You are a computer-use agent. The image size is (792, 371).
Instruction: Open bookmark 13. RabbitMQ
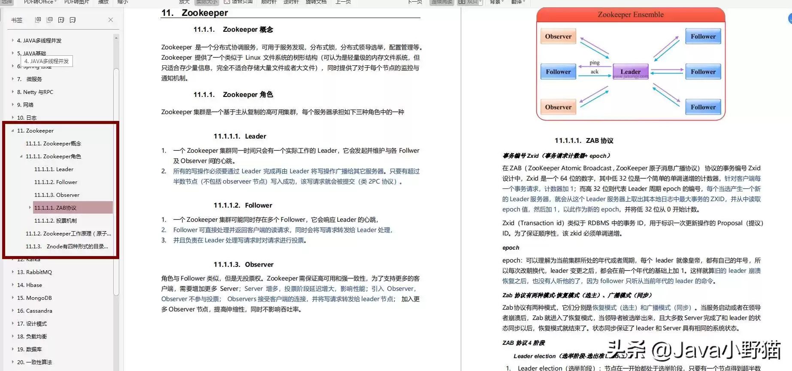click(x=34, y=272)
